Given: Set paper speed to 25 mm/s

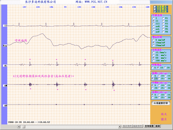Looking at the screenshot, I should 154,55.
